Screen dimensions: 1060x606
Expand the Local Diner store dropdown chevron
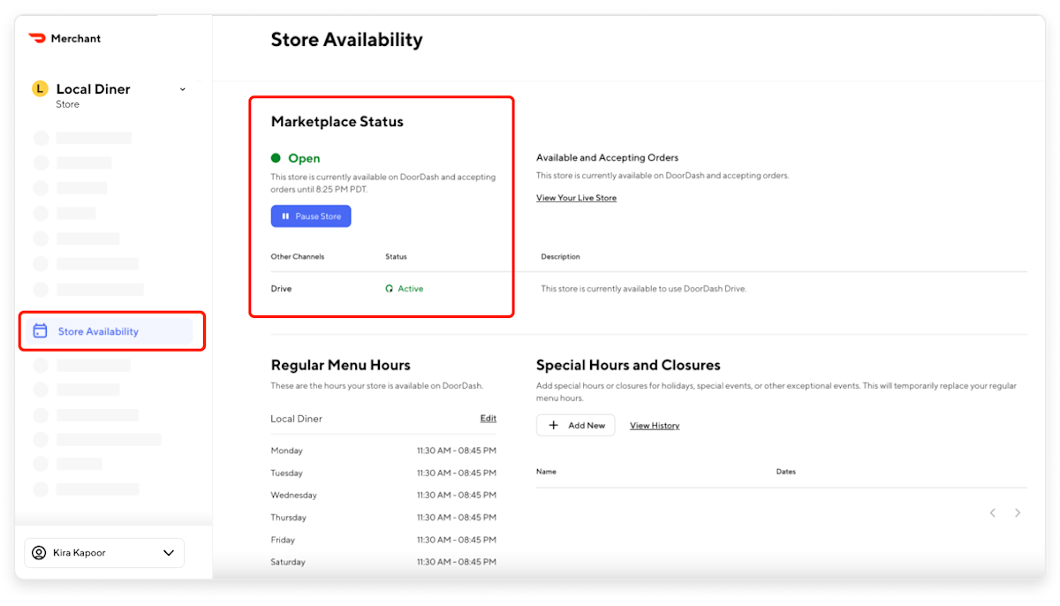coord(183,89)
